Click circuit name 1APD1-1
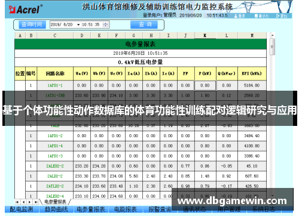This screenshot has height=216, width=299. pos(55,85)
